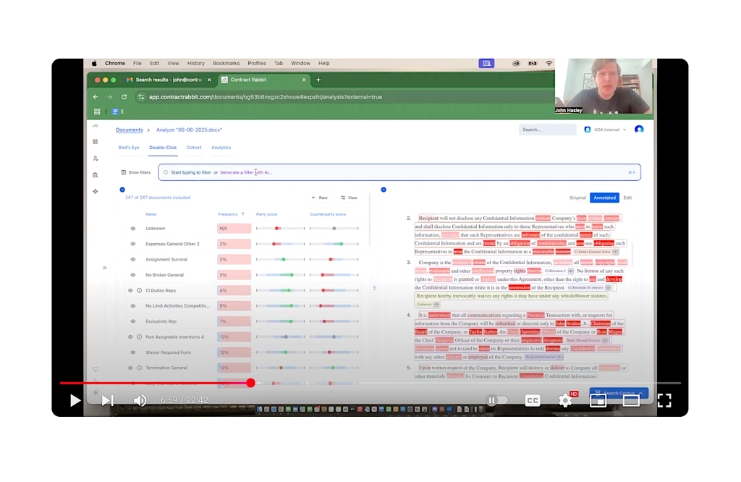Collapse document panel with blue minus circle
The width and height of the screenshot is (741, 482).
pyautogui.click(x=384, y=190)
